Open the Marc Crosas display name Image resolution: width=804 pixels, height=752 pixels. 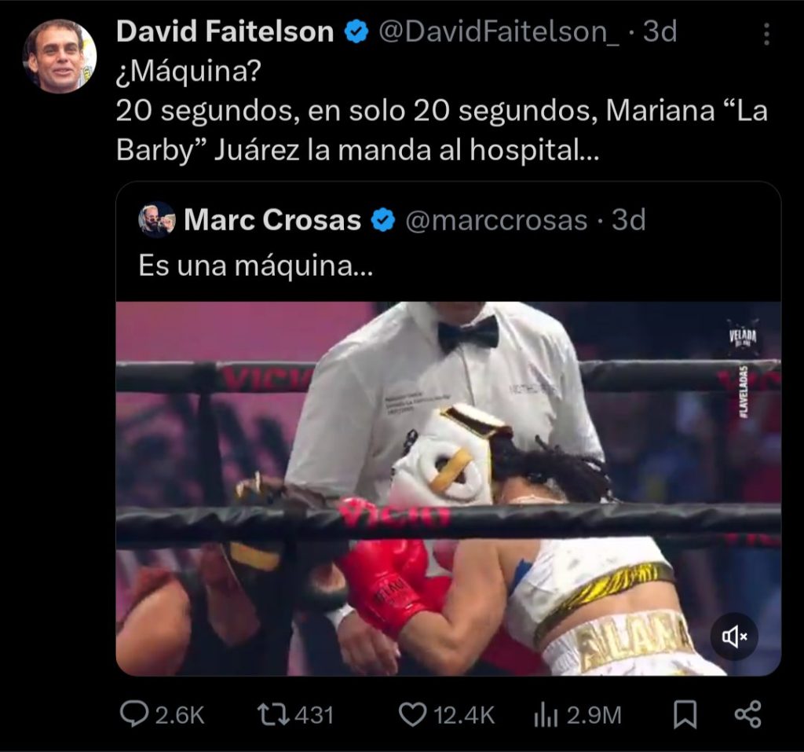(272, 220)
